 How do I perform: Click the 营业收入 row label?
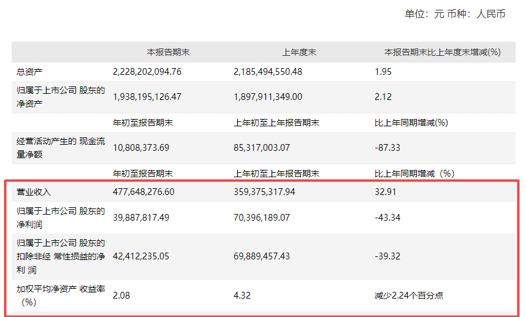pos(34,192)
